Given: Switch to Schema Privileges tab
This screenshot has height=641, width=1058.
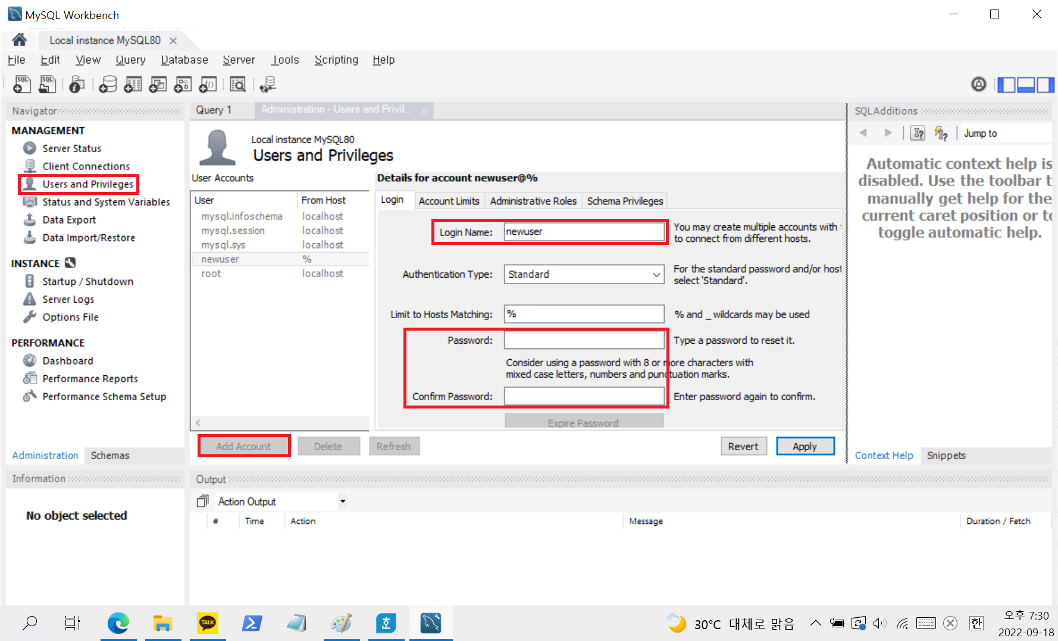Looking at the screenshot, I should point(625,201).
